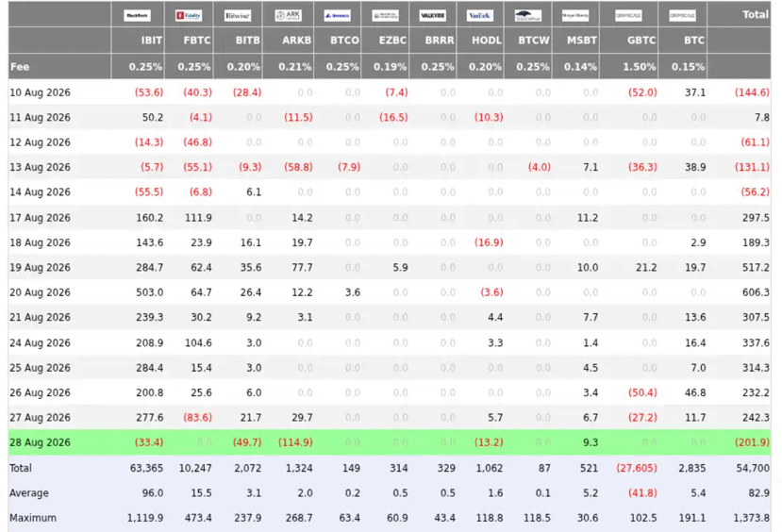This screenshot has width=782, height=532.
Task: Click IBIT value 160.2 on 17 Aug
Action: tap(150, 218)
